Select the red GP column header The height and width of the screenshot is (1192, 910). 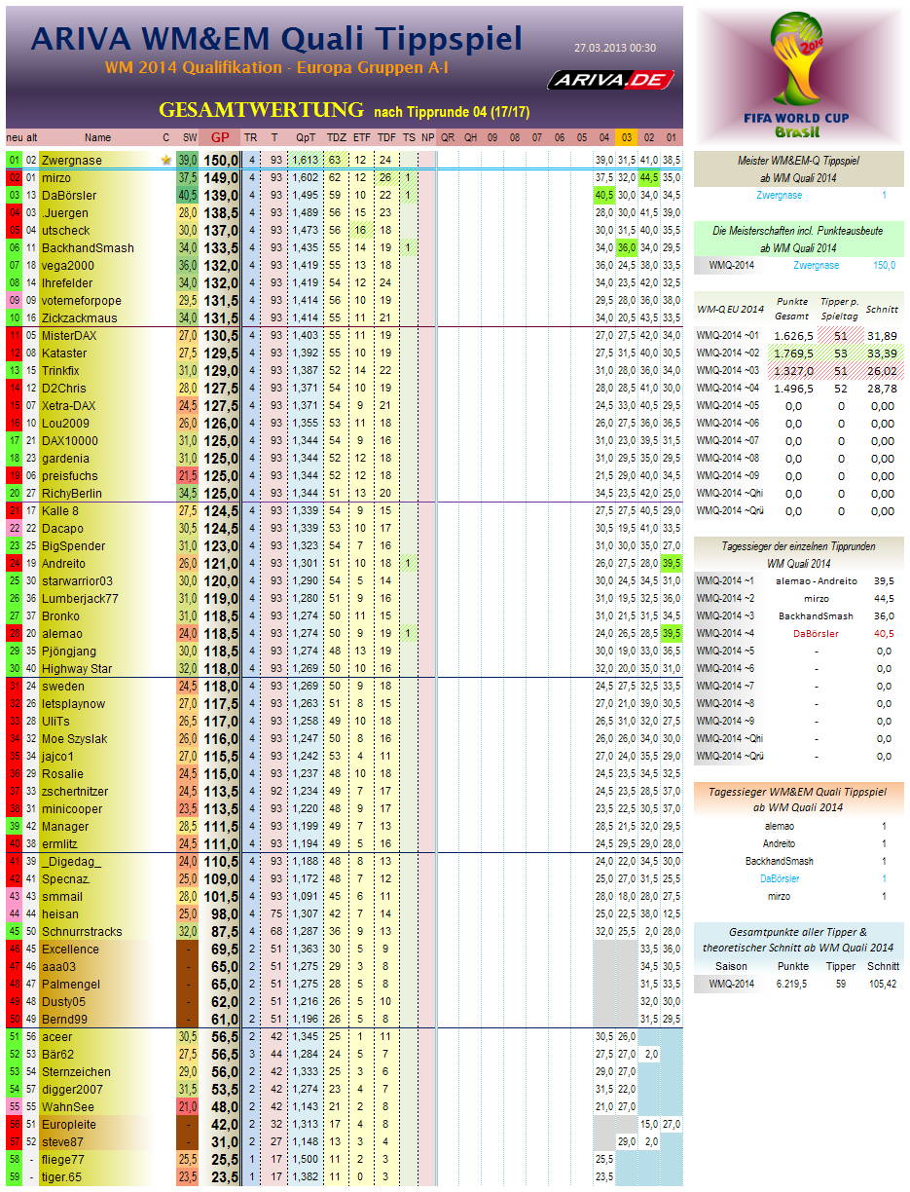tap(220, 137)
